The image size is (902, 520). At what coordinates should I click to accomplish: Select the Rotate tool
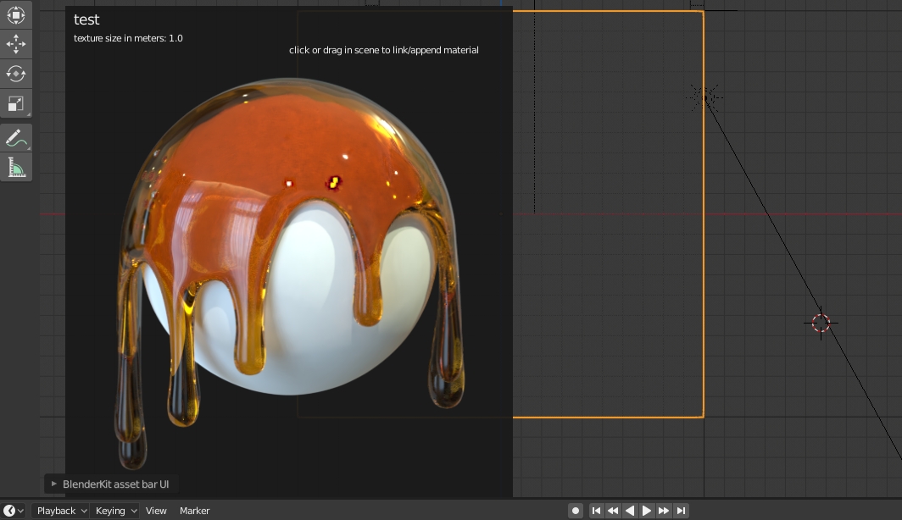click(15, 74)
